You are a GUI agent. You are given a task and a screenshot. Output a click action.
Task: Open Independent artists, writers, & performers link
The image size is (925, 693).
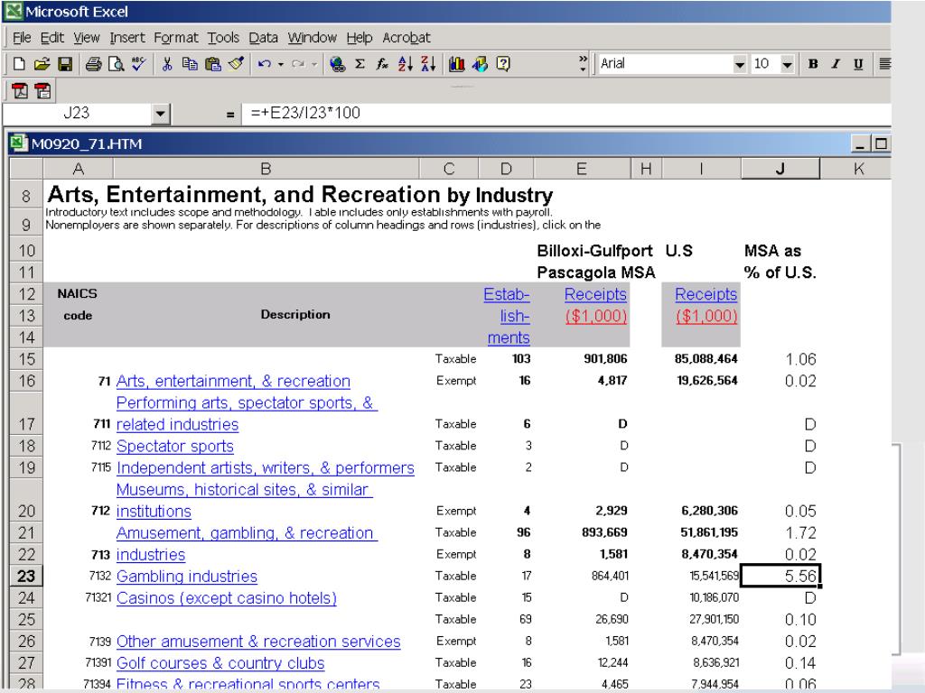(266, 468)
